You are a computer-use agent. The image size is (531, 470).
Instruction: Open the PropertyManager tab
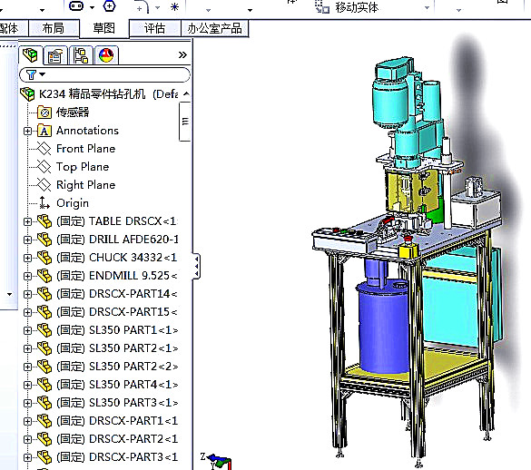click(55, 55)
